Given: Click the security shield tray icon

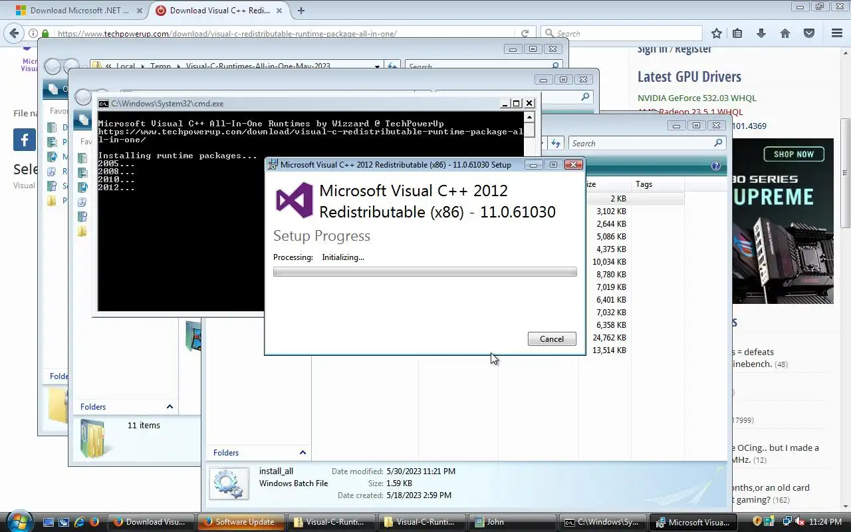Looking at the screenshot, I should (757, 521).
